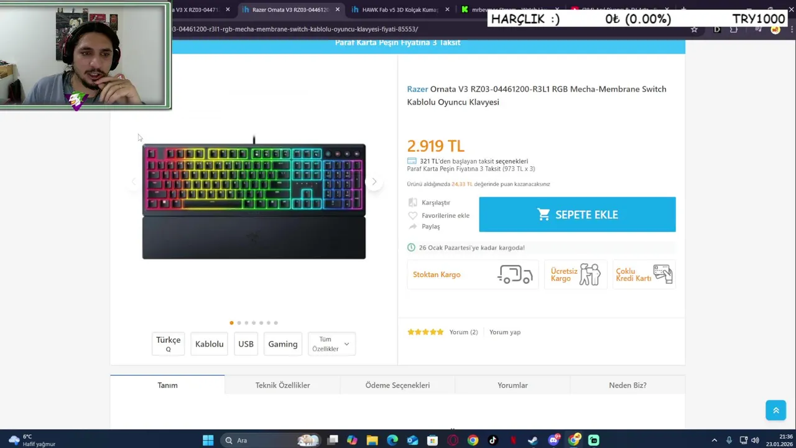
Task: Click the scroll-to-top double chevron button
Action: pos(776,410)
